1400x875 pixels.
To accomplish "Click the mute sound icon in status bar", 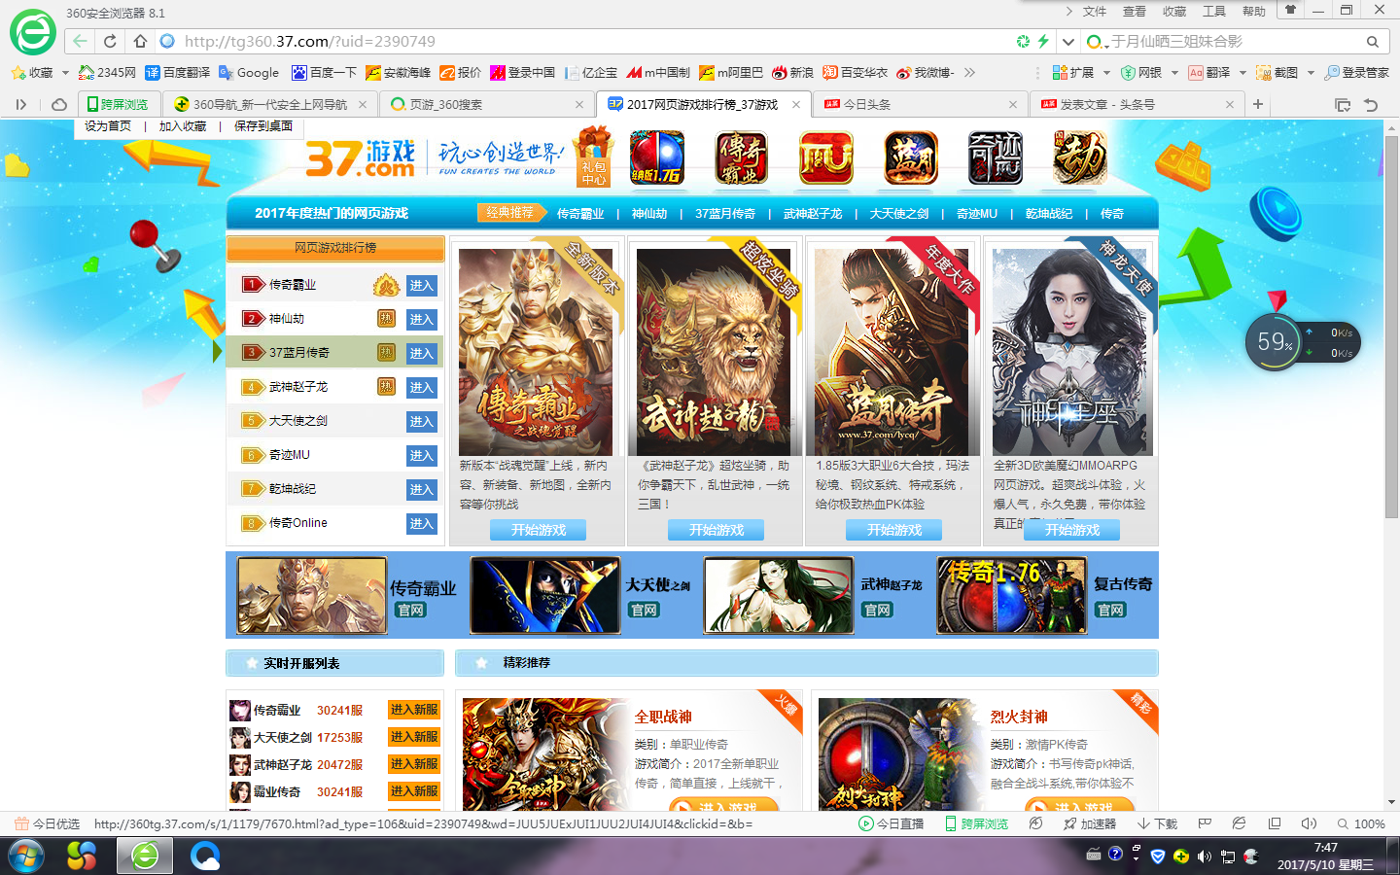I will (1309, 823).
